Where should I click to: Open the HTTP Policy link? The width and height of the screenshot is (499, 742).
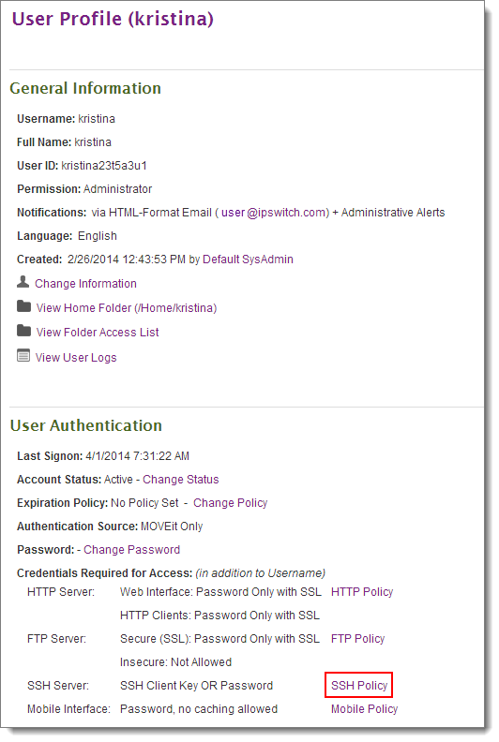(362, 592)
